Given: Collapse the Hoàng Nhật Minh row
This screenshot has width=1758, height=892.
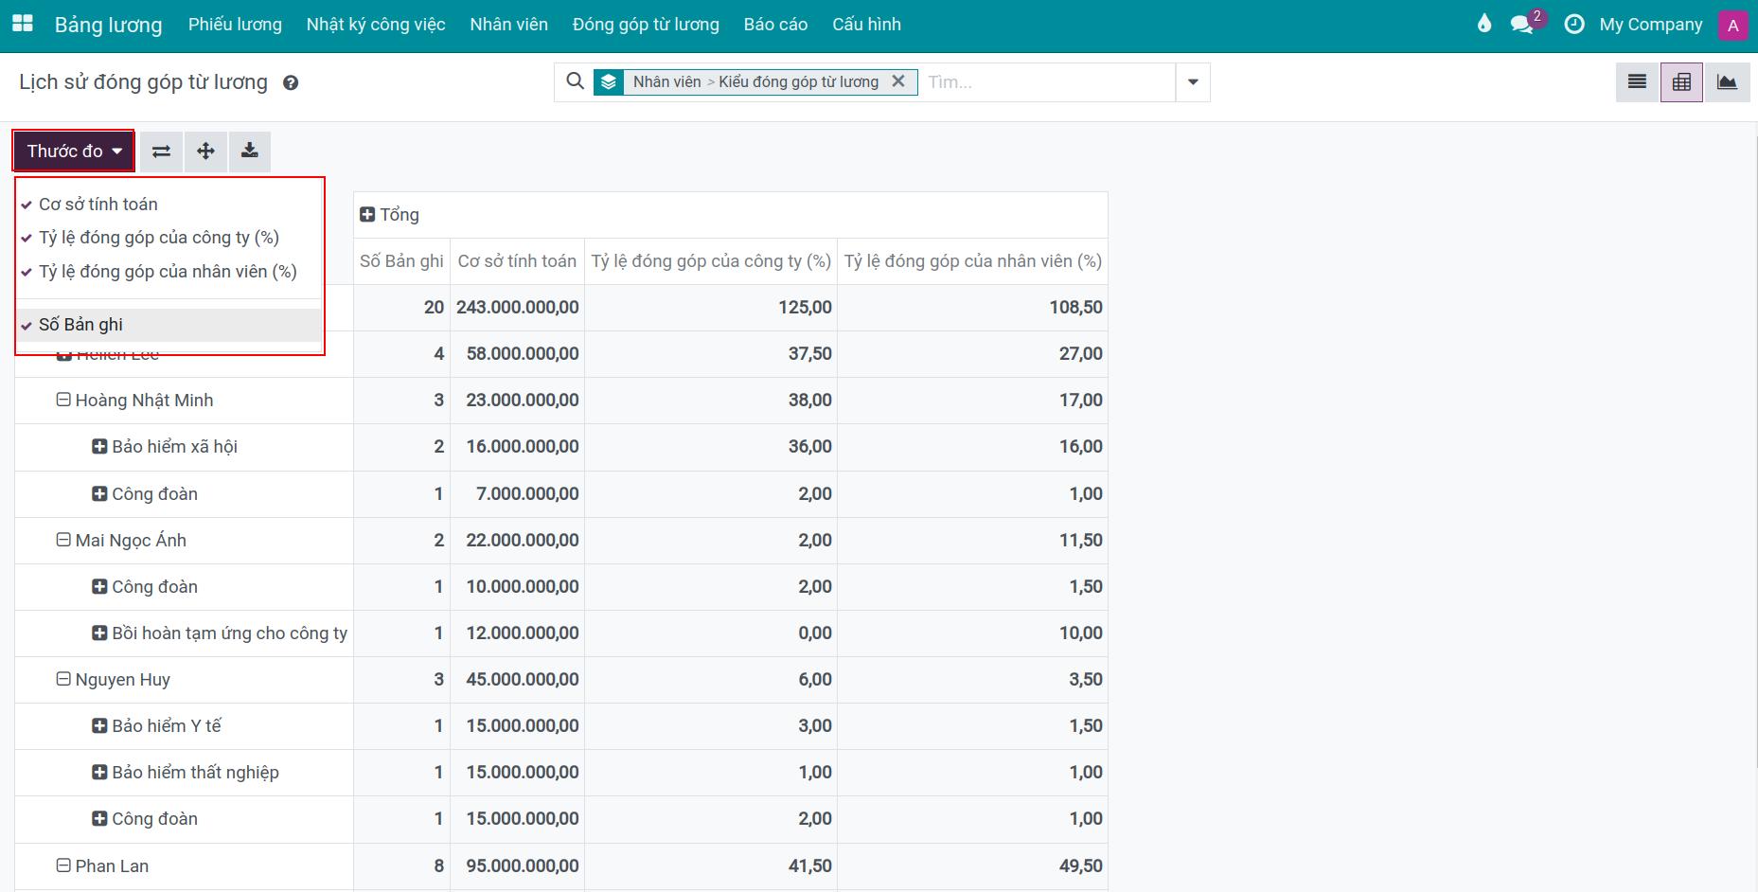Looking at the screenshot, I should coord(63,400).
